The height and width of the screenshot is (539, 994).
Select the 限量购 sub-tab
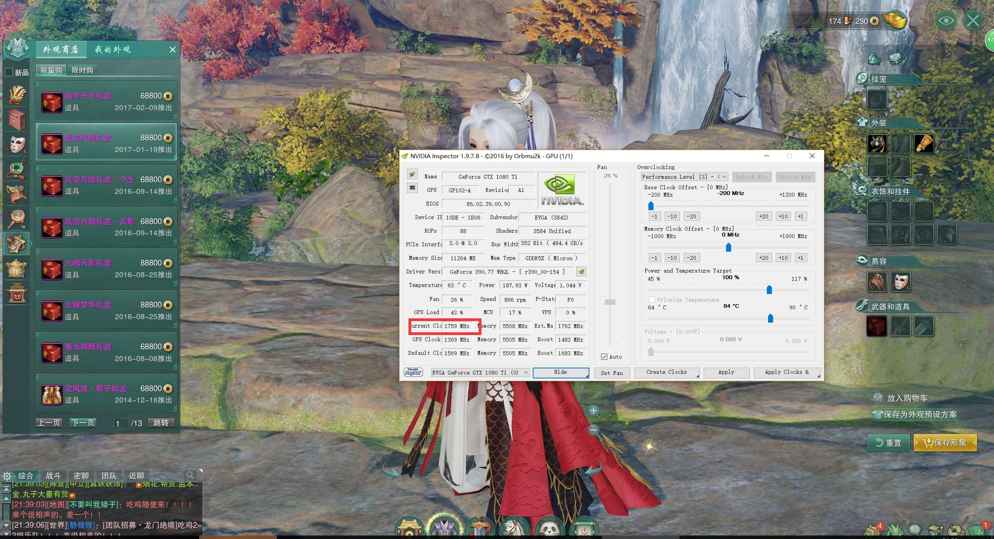[x=51, y=70]
